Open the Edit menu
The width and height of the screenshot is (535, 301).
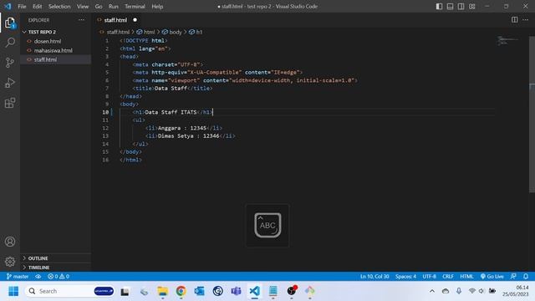click(x=37, y=7)
